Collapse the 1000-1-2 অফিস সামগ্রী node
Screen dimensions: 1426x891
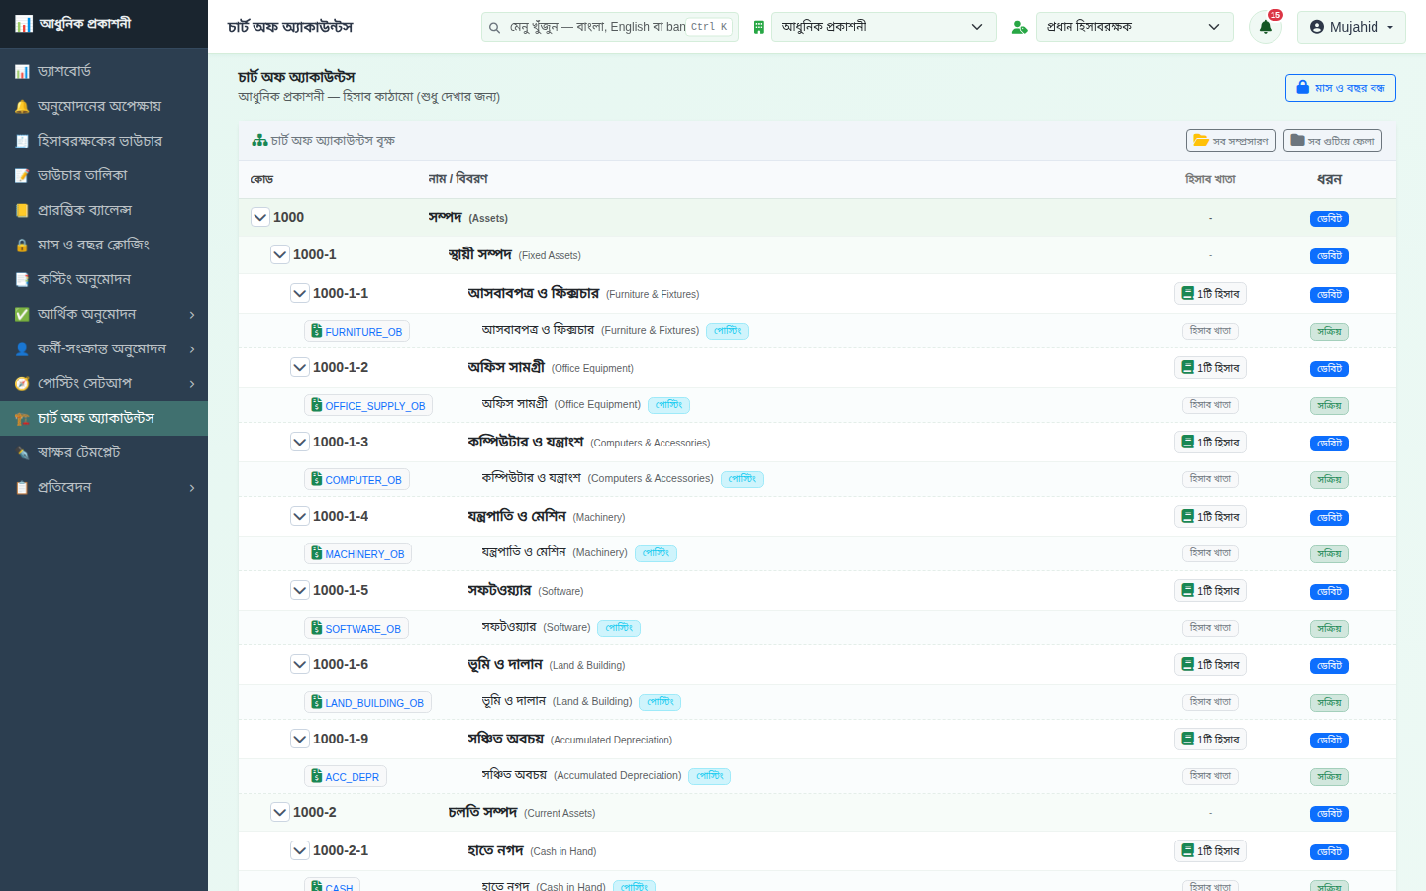coord(300,367)
